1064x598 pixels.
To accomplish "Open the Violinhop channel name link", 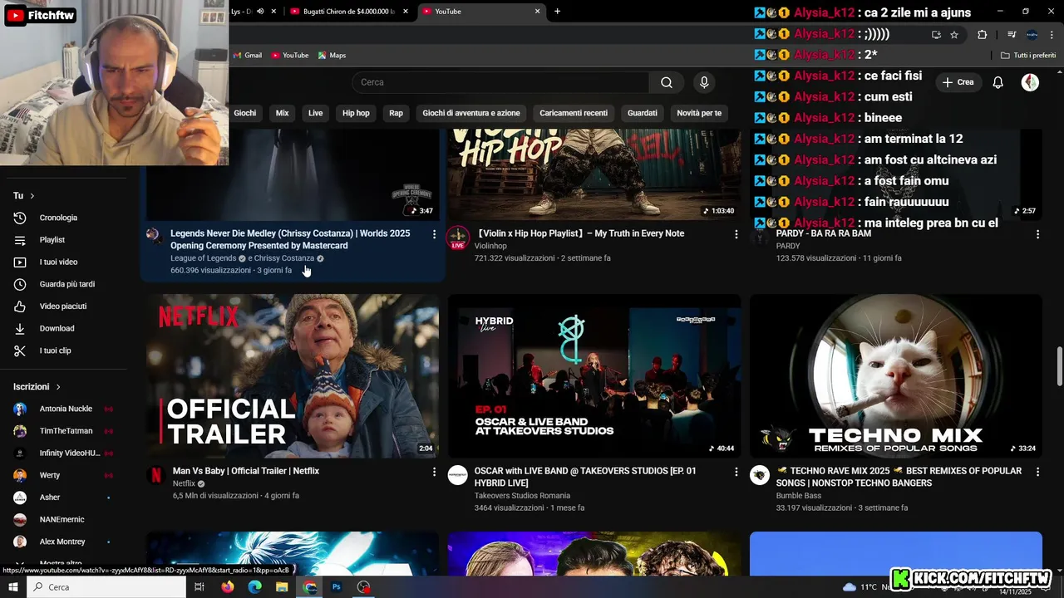I will click(490, 246).
